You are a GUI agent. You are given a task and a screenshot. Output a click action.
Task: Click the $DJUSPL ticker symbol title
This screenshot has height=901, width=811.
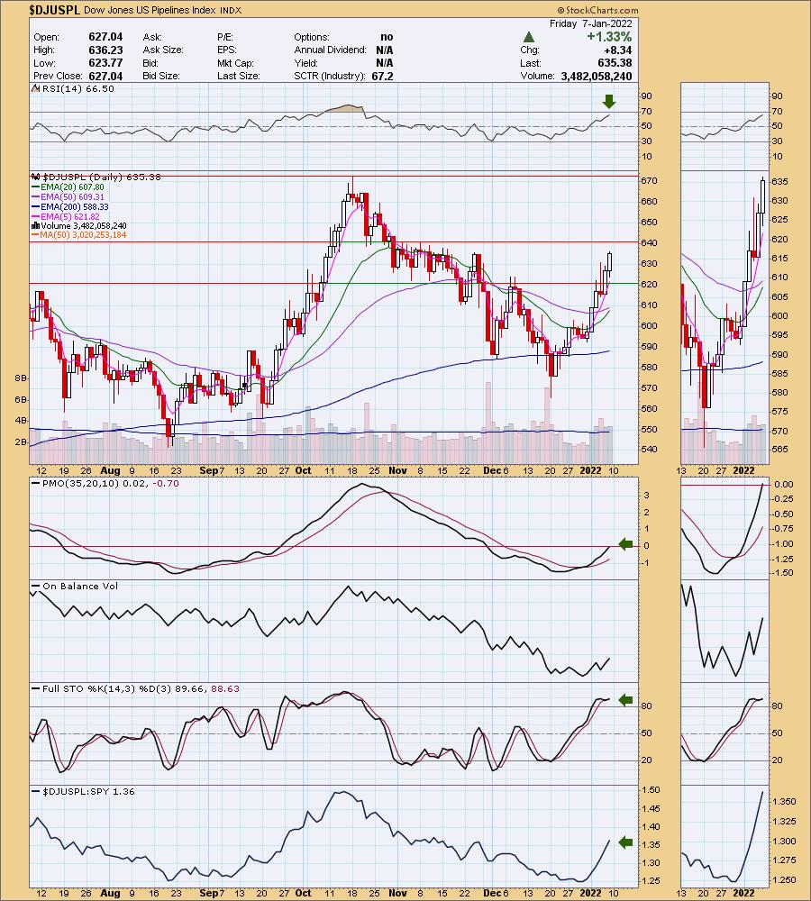(55, 10)
